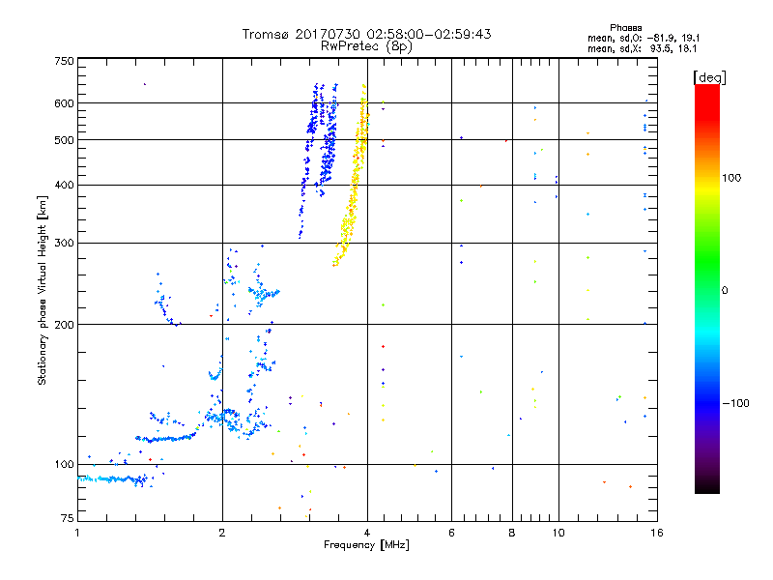Click the '-100' tick label on colorbar

735,403
